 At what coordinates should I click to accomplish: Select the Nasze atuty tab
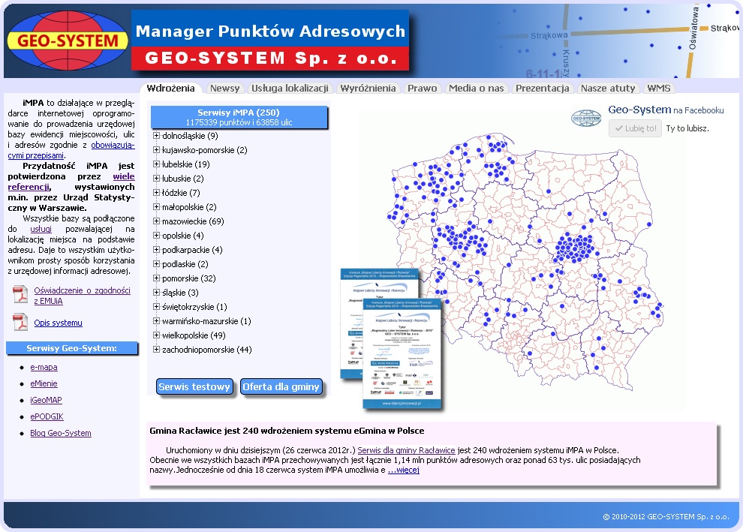pyautogui.click(x=608, y=88)
